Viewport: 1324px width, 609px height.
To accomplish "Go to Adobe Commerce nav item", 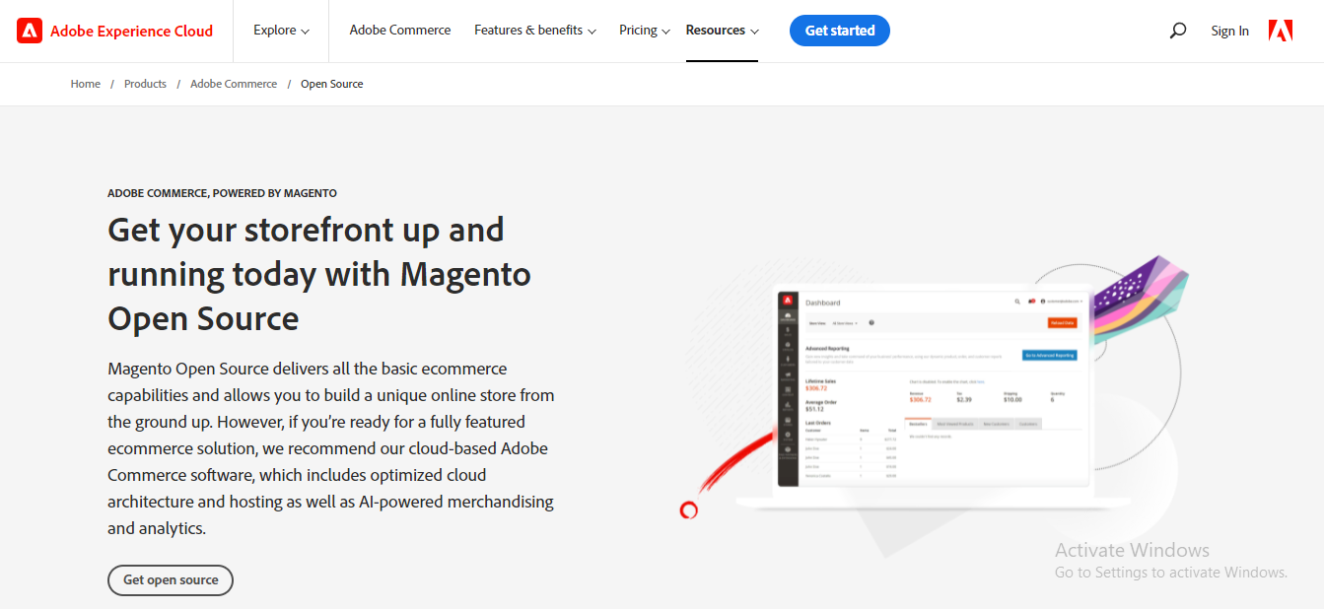I will pyautogui.click(x=400, y=31).
